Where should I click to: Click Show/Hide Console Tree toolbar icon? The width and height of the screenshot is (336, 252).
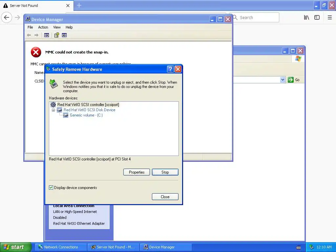(x=47, y=35)
